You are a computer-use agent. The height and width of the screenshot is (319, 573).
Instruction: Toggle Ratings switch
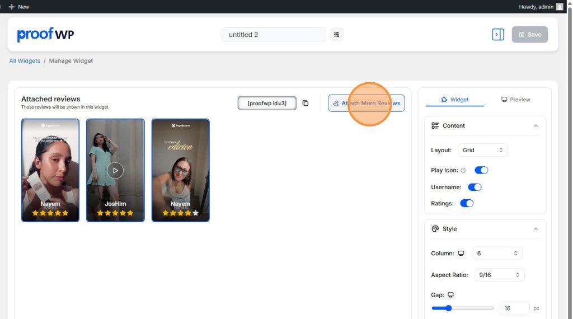(467, 203)
